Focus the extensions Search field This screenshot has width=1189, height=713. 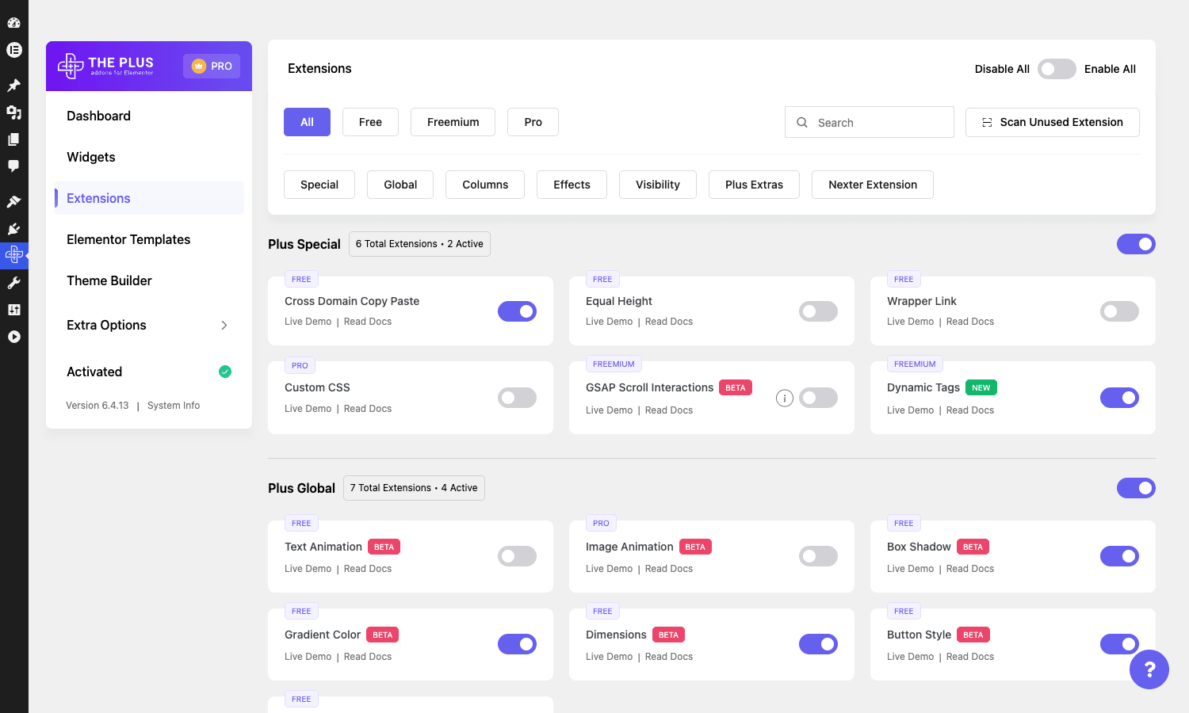tap(870, 122)
